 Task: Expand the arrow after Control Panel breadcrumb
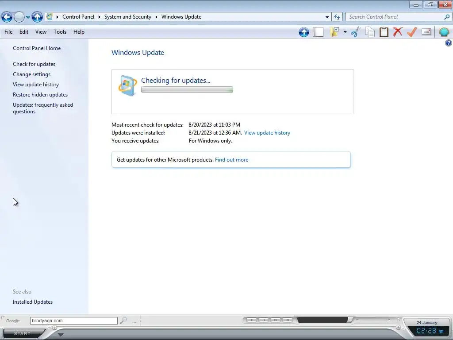[99, 17]
